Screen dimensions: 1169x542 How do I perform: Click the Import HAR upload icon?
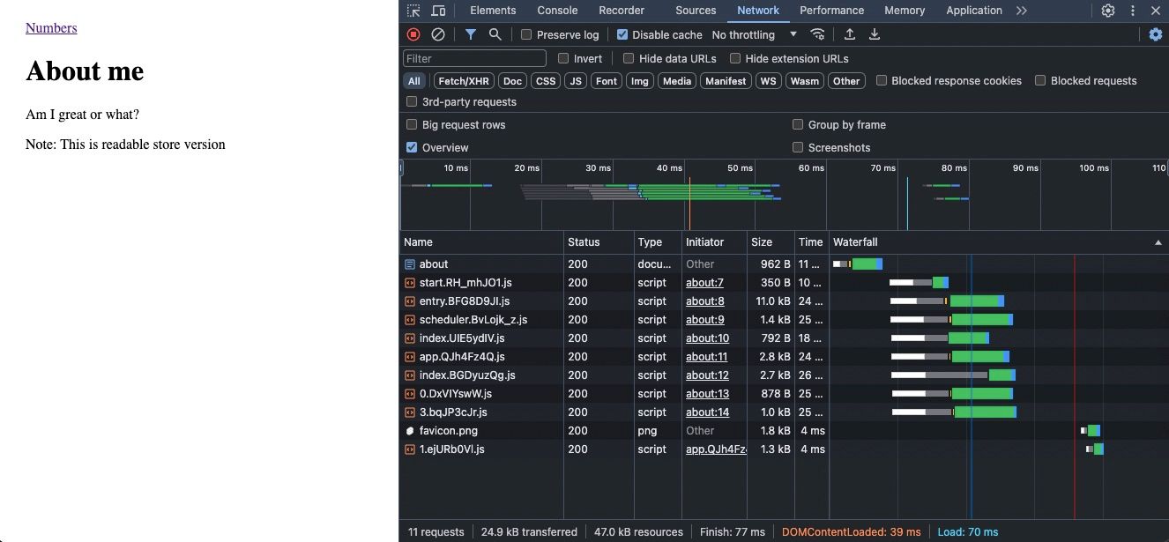pyautogui.click(x=850, y=34)
